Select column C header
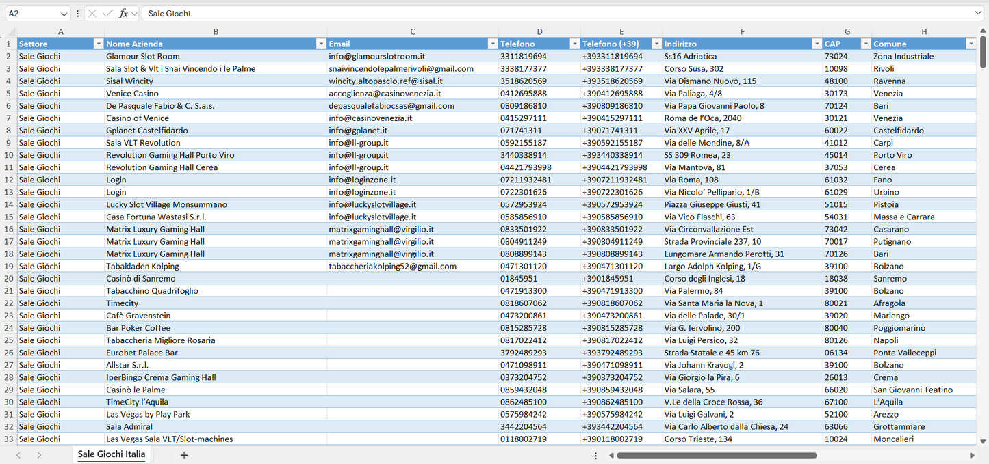This screenshot has width=989, height=464. click(x=413, y=31)
